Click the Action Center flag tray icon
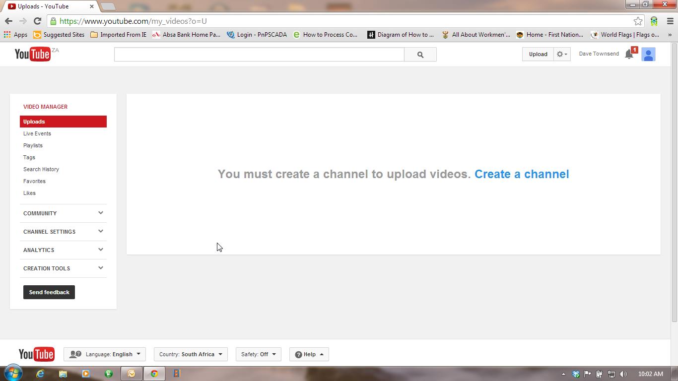Viewport: 678px width, 381px height. pyautogui.click(x=588, y=374)
